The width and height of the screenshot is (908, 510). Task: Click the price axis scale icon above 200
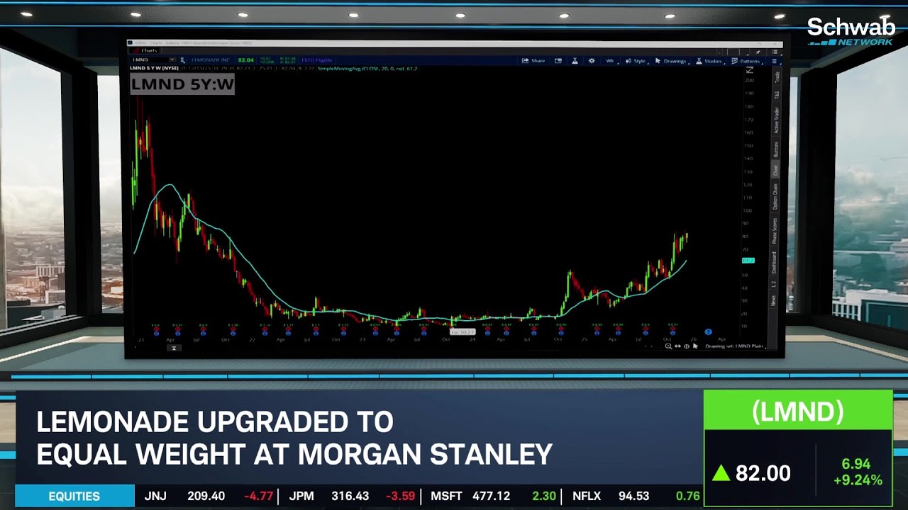point(750,70)
